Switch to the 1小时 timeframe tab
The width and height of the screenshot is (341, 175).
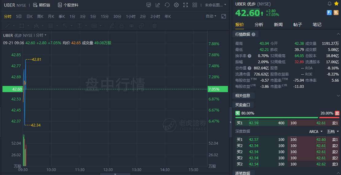131,16
